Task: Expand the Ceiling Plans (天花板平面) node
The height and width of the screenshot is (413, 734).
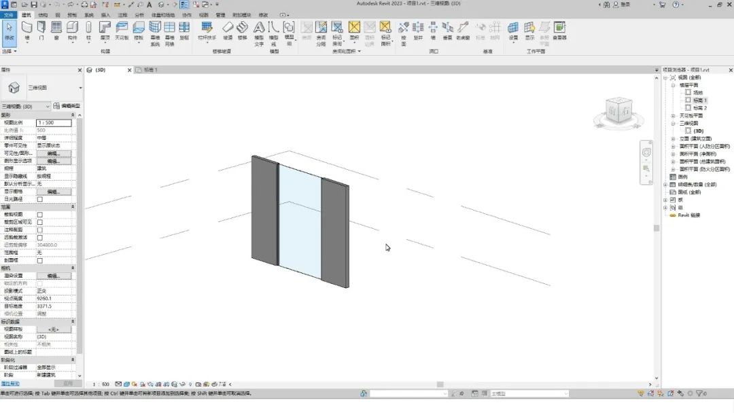Action: pyautogui.click(x=673, y=116)
